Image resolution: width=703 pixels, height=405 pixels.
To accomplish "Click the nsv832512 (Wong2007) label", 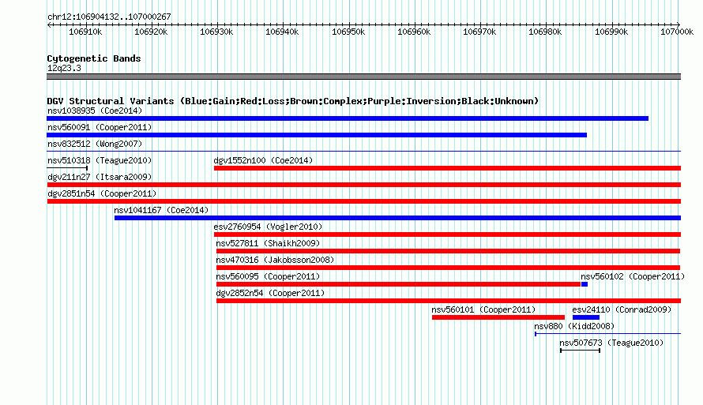I will [x=95, y=144].
